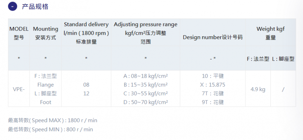Image resolution: width=303 pixels, height=140 pixels.
Task: Select the 12 delivery value
Action: tap(86, 94)
